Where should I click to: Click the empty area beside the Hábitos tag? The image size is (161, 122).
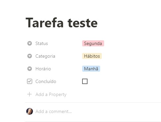[x=131, y=56]
